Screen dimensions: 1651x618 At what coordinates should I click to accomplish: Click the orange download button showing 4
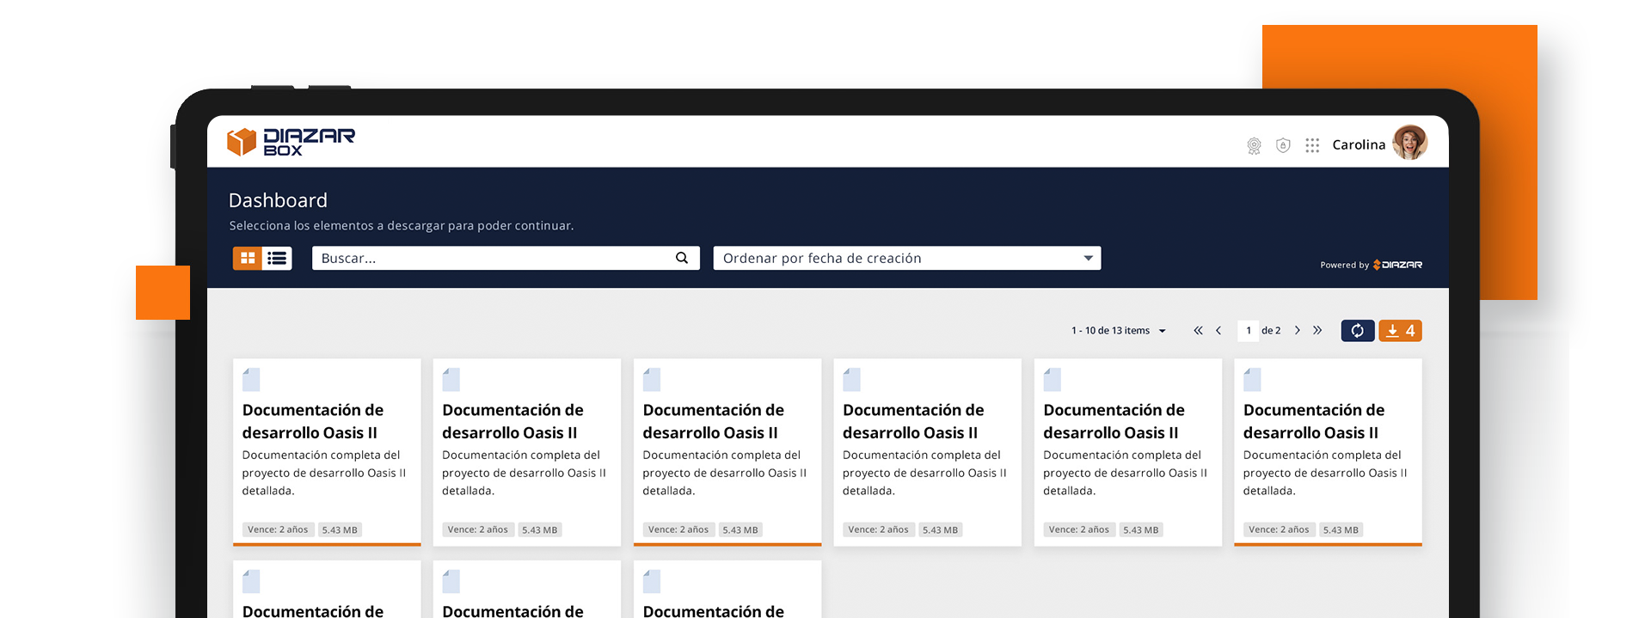pos(1401,331)
